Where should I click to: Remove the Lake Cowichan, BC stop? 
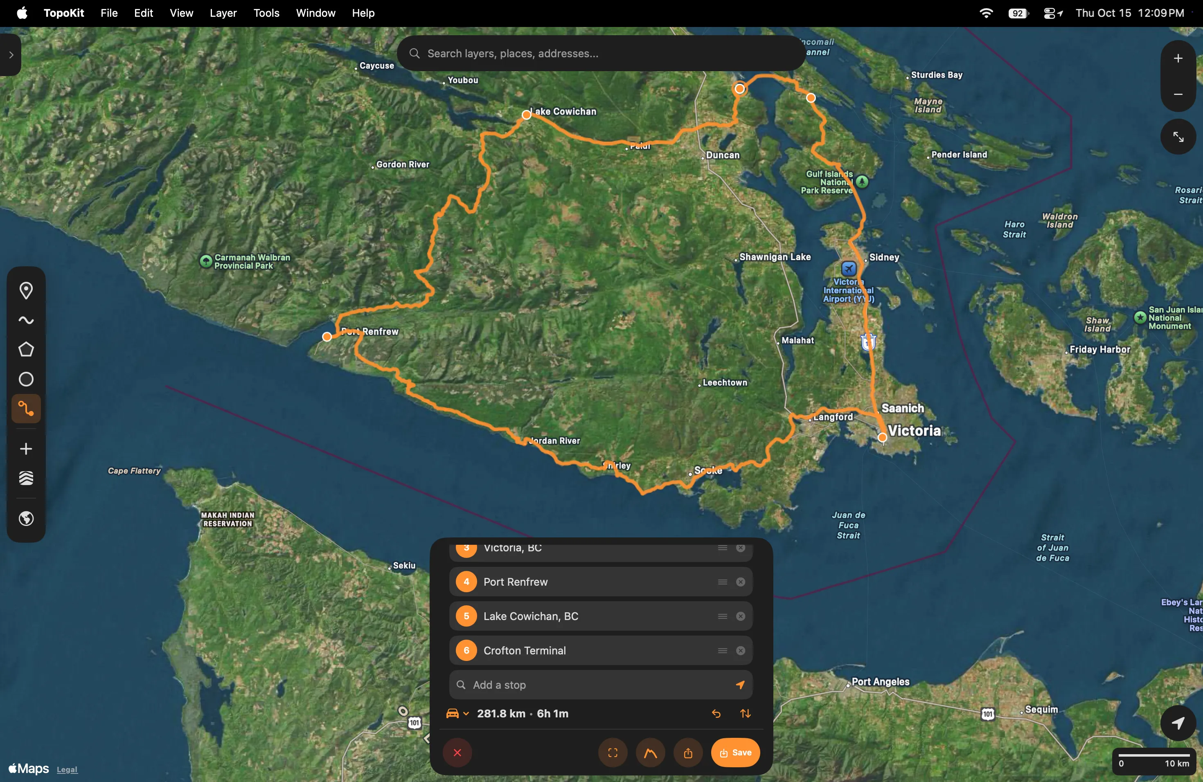[x=741, y=616]
